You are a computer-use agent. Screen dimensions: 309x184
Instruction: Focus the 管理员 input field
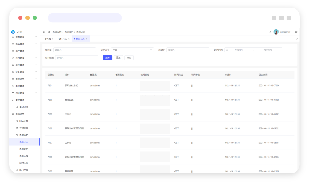coord(74,50)
